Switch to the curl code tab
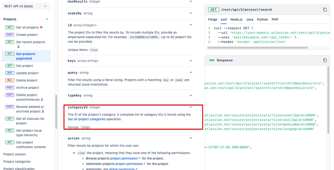The width and height of the screenshot is (334, 170). pyautogui.click(x=224, y=19)
